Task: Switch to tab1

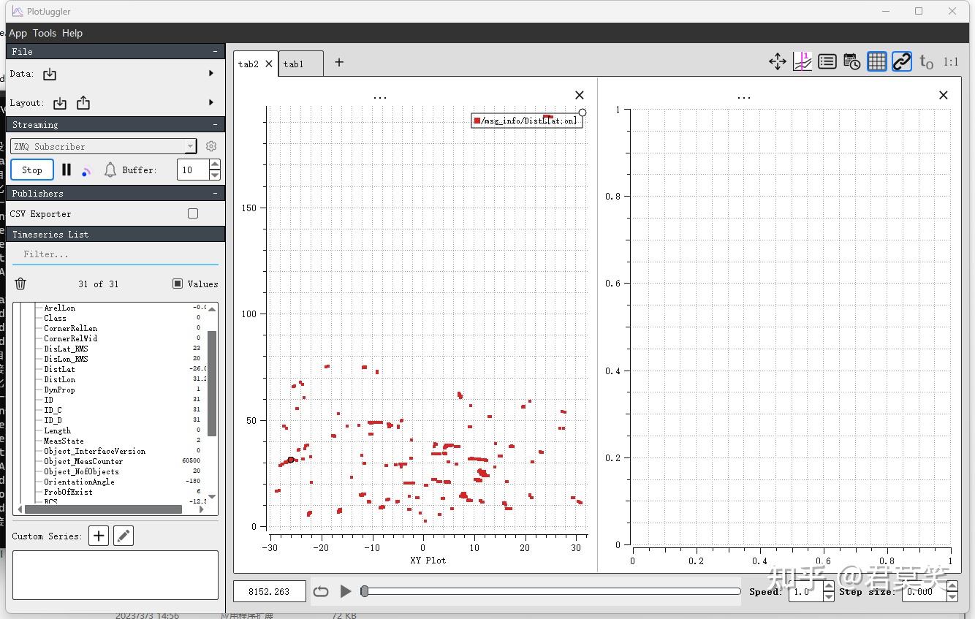Action: 300,64
